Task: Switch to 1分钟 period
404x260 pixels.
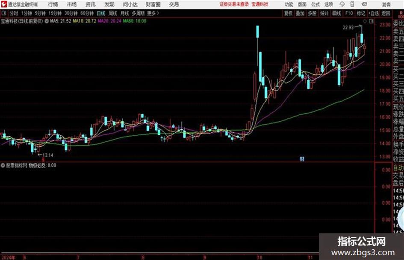Action: coord(27,13)
